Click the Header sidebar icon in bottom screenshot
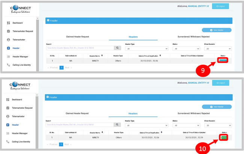 click(8, 125)
